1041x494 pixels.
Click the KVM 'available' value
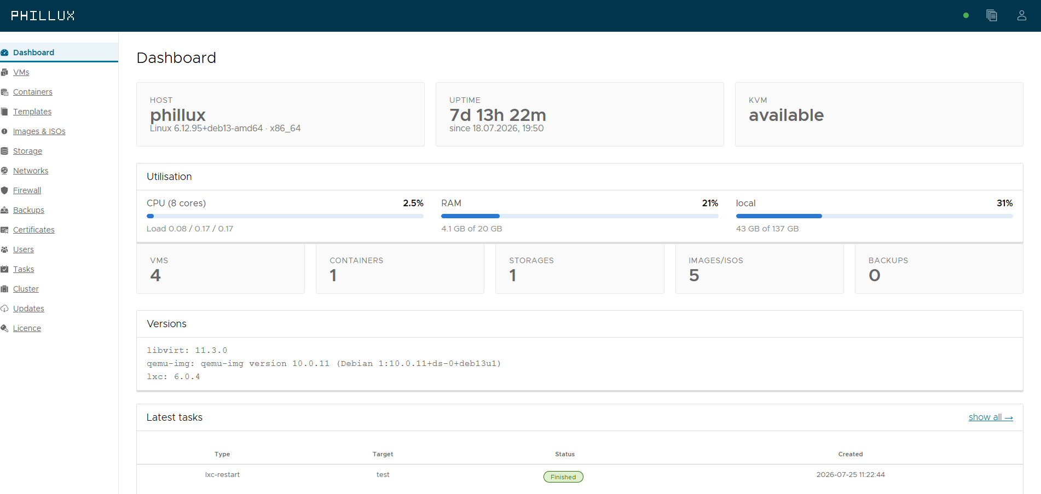[786, 115]
